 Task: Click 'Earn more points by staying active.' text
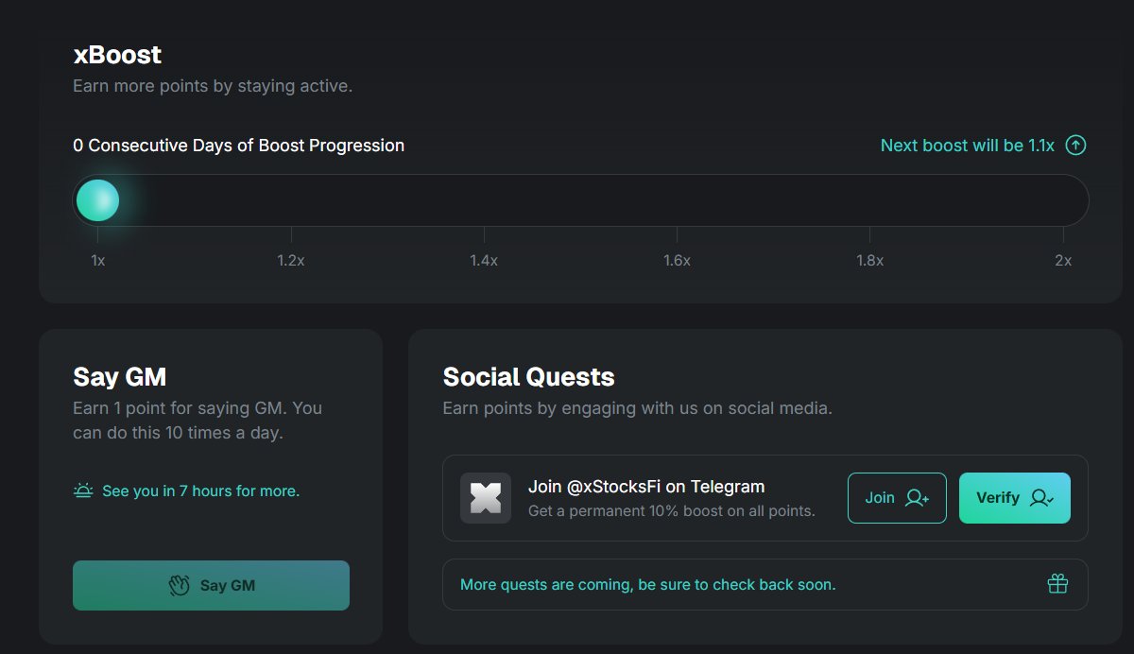(x=213, y=86)
